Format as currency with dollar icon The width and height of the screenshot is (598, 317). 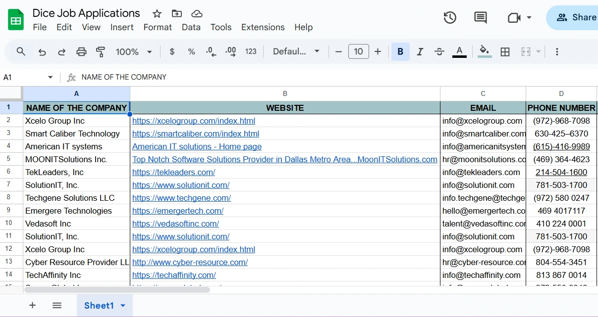(172, 51)
